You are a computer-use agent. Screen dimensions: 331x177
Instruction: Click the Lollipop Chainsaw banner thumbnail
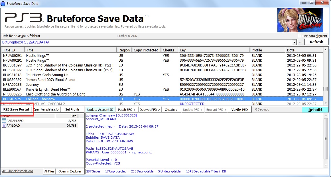[300, 20]
